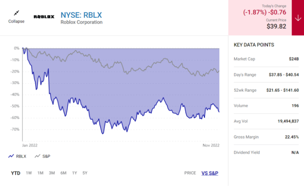Image resolution: width=304 pixels, height=186 pixels.
Task: Switch chart to 1M range
Action: click(x=40, y=173)
